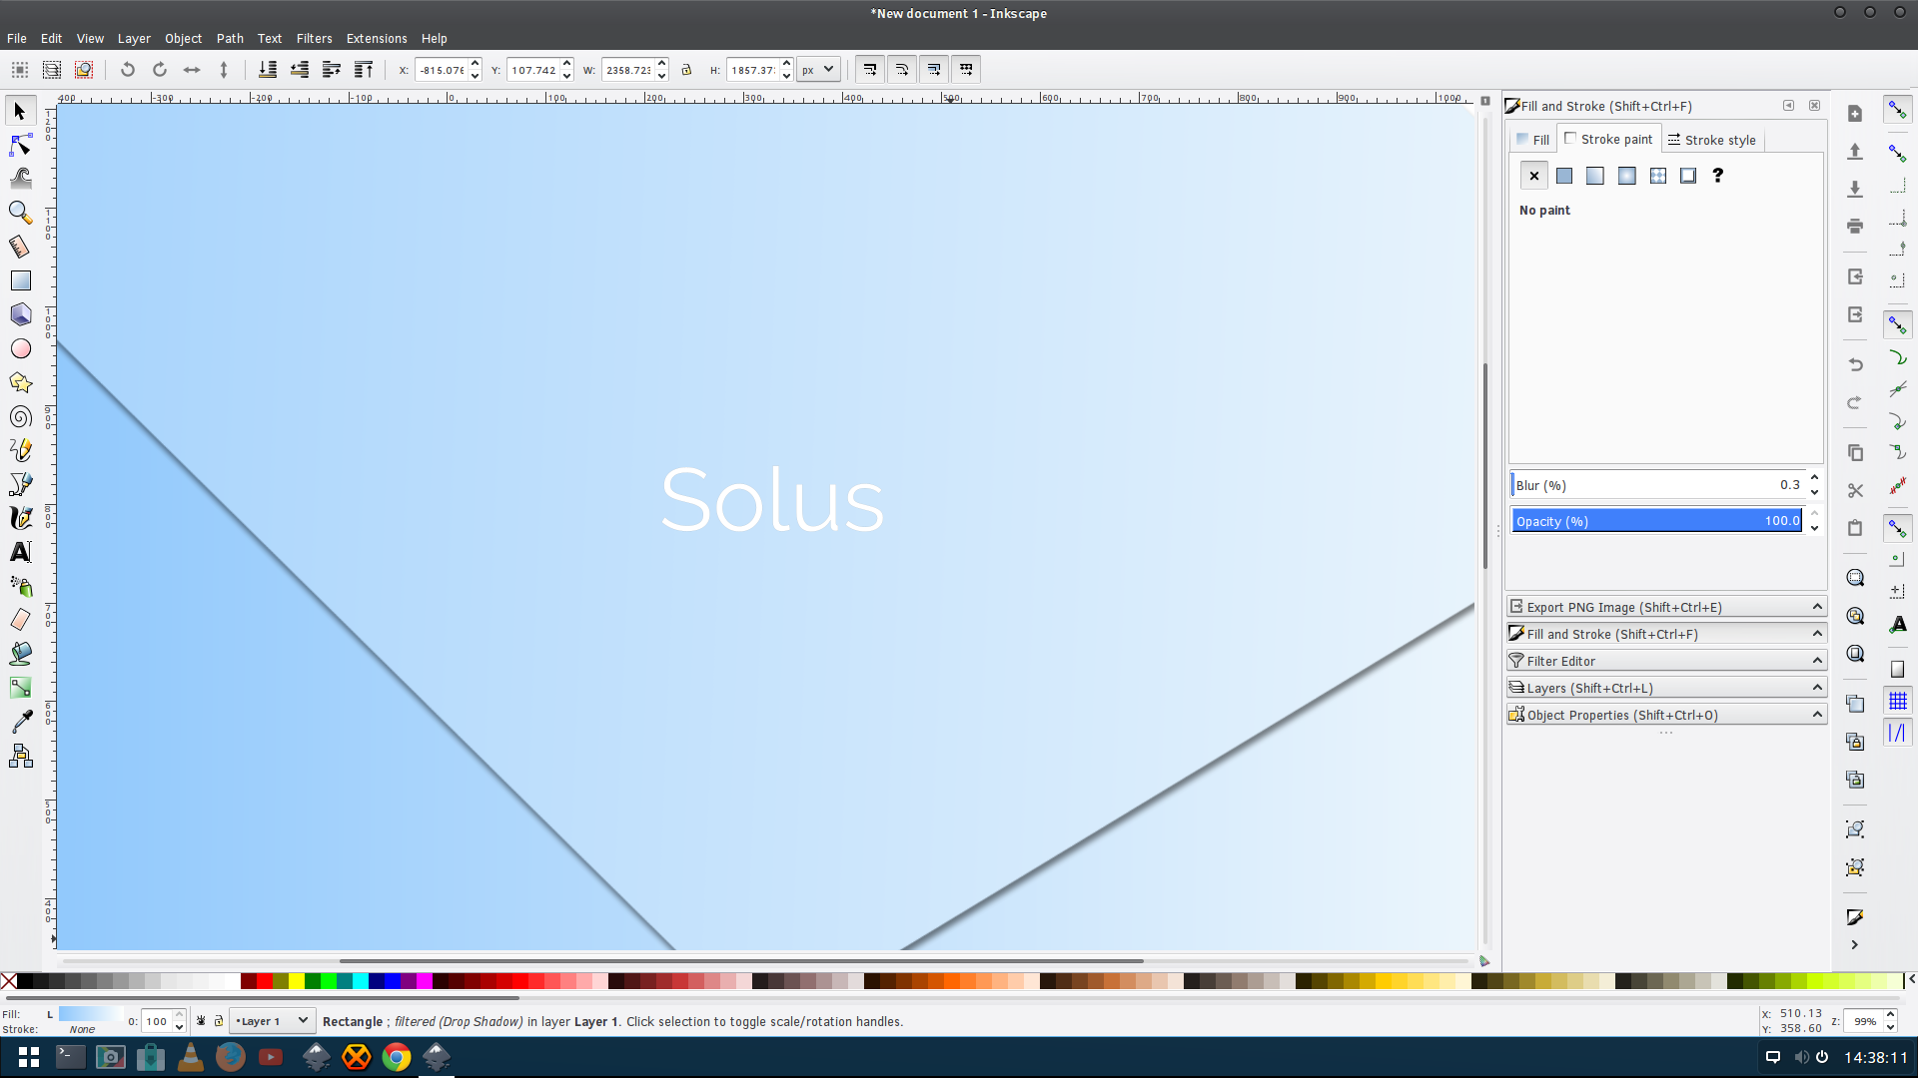This screenshot has width=1918, height=1078.
Task: Toggle layer visibility eye in status bar
Action: pos(201,1021)
